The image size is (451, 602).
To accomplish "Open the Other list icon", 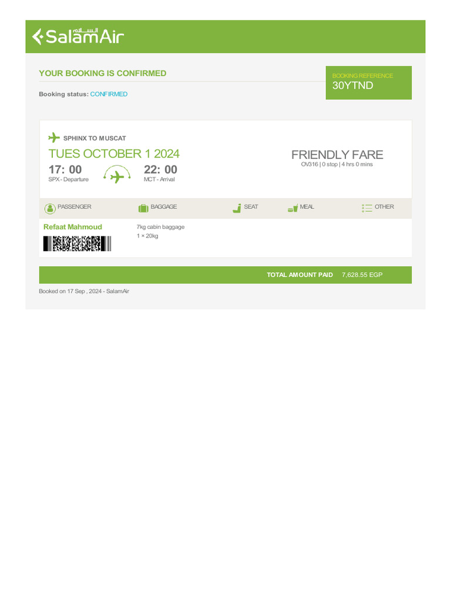I will [367, 208].
